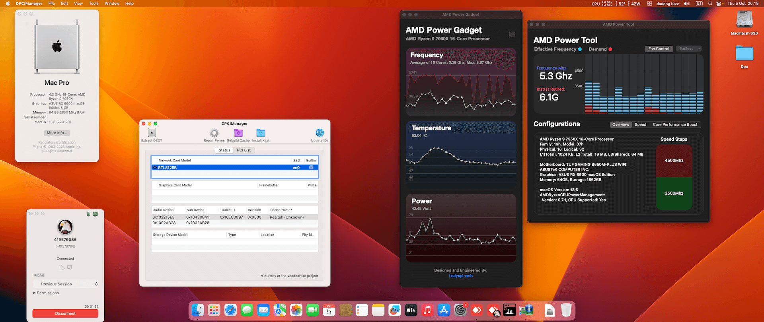Screen dimensions: 764x322
Task: Click the file transfer icon in AnyDesk session panel
Action: [x=61, y=268]
